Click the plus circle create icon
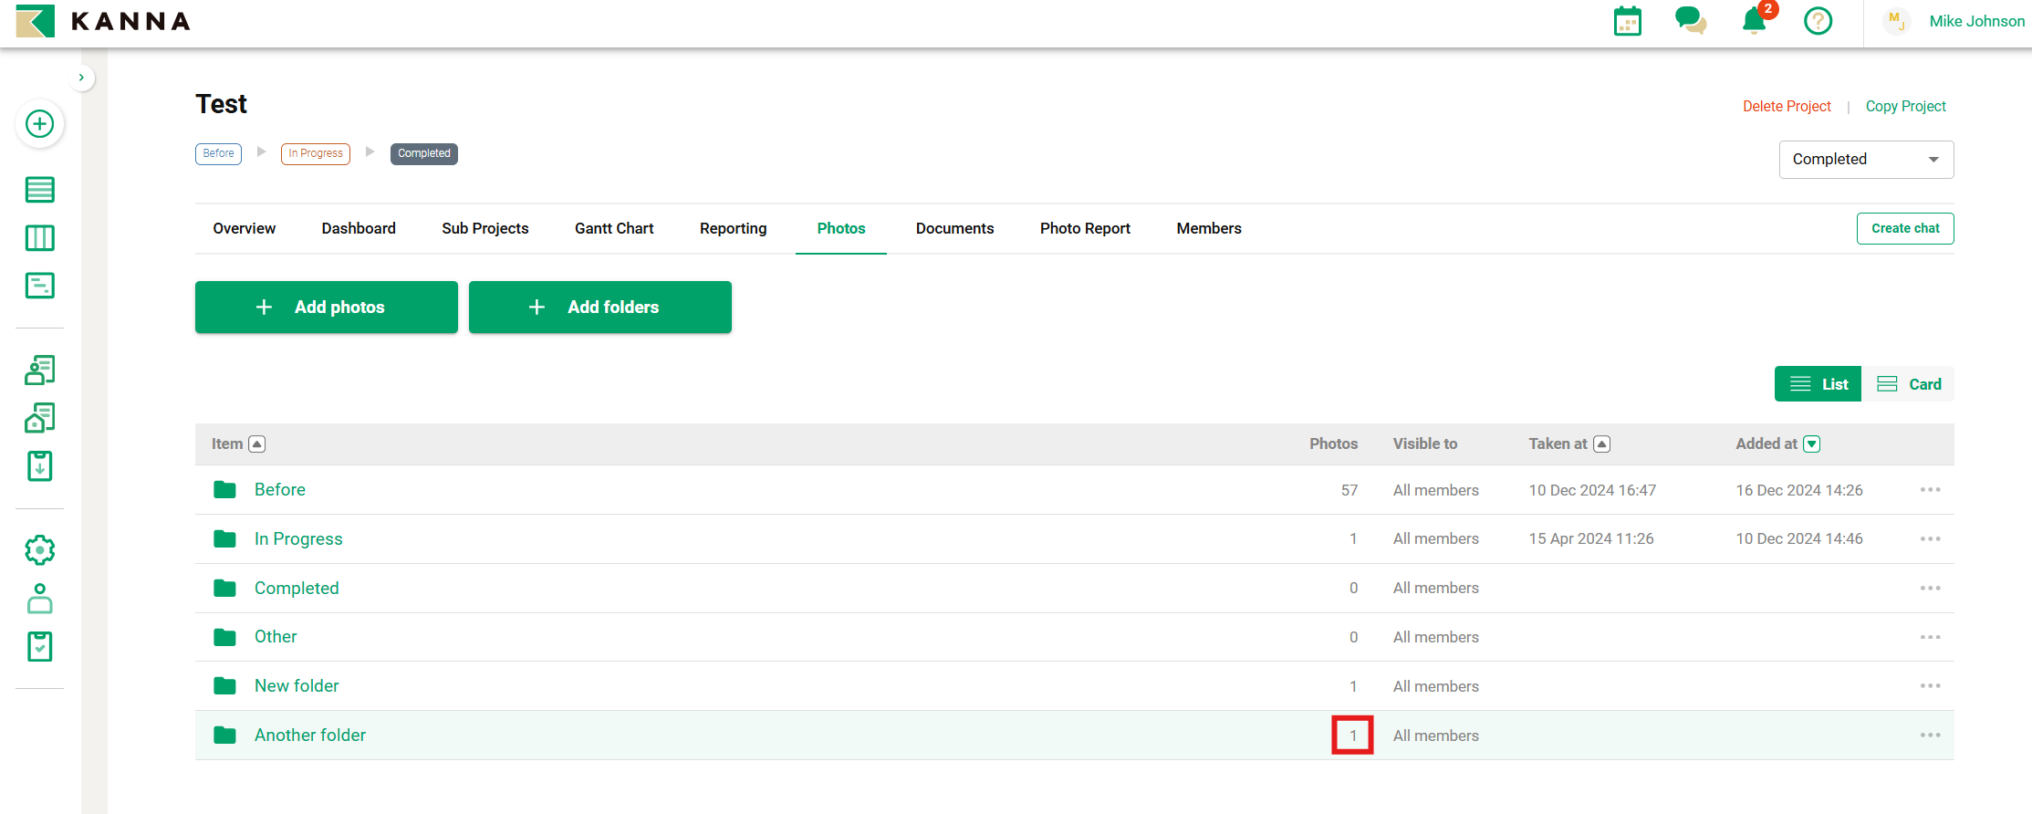Viewport: 2032px width, 814px height. (39, 124)
